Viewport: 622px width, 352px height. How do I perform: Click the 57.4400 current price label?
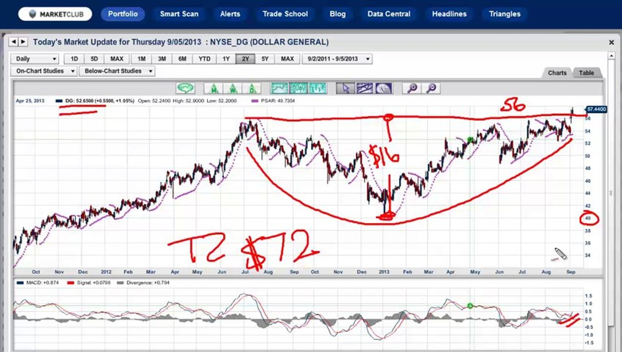point(596,110)
